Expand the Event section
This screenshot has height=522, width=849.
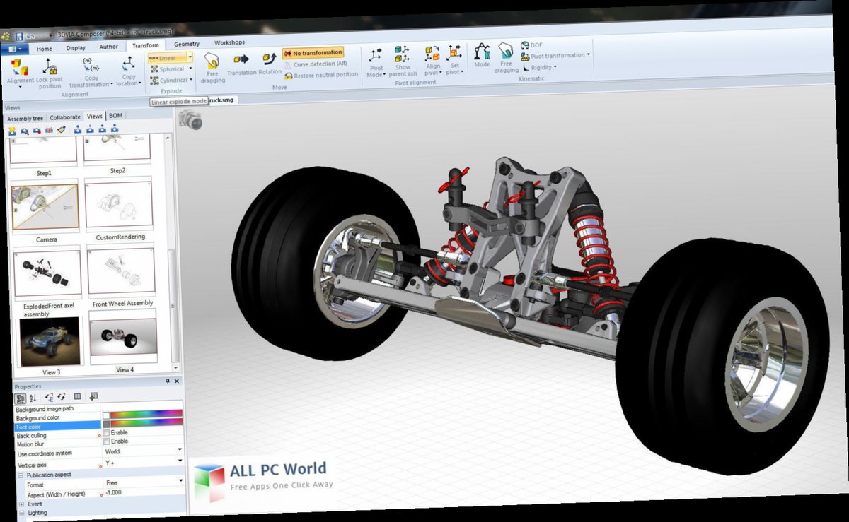21,504
